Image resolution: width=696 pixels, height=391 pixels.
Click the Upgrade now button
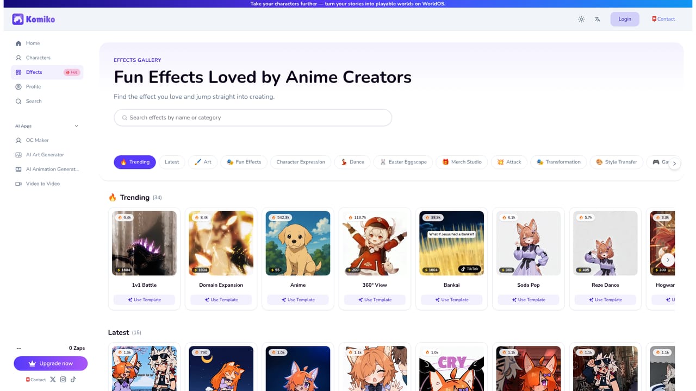(51, 363)
